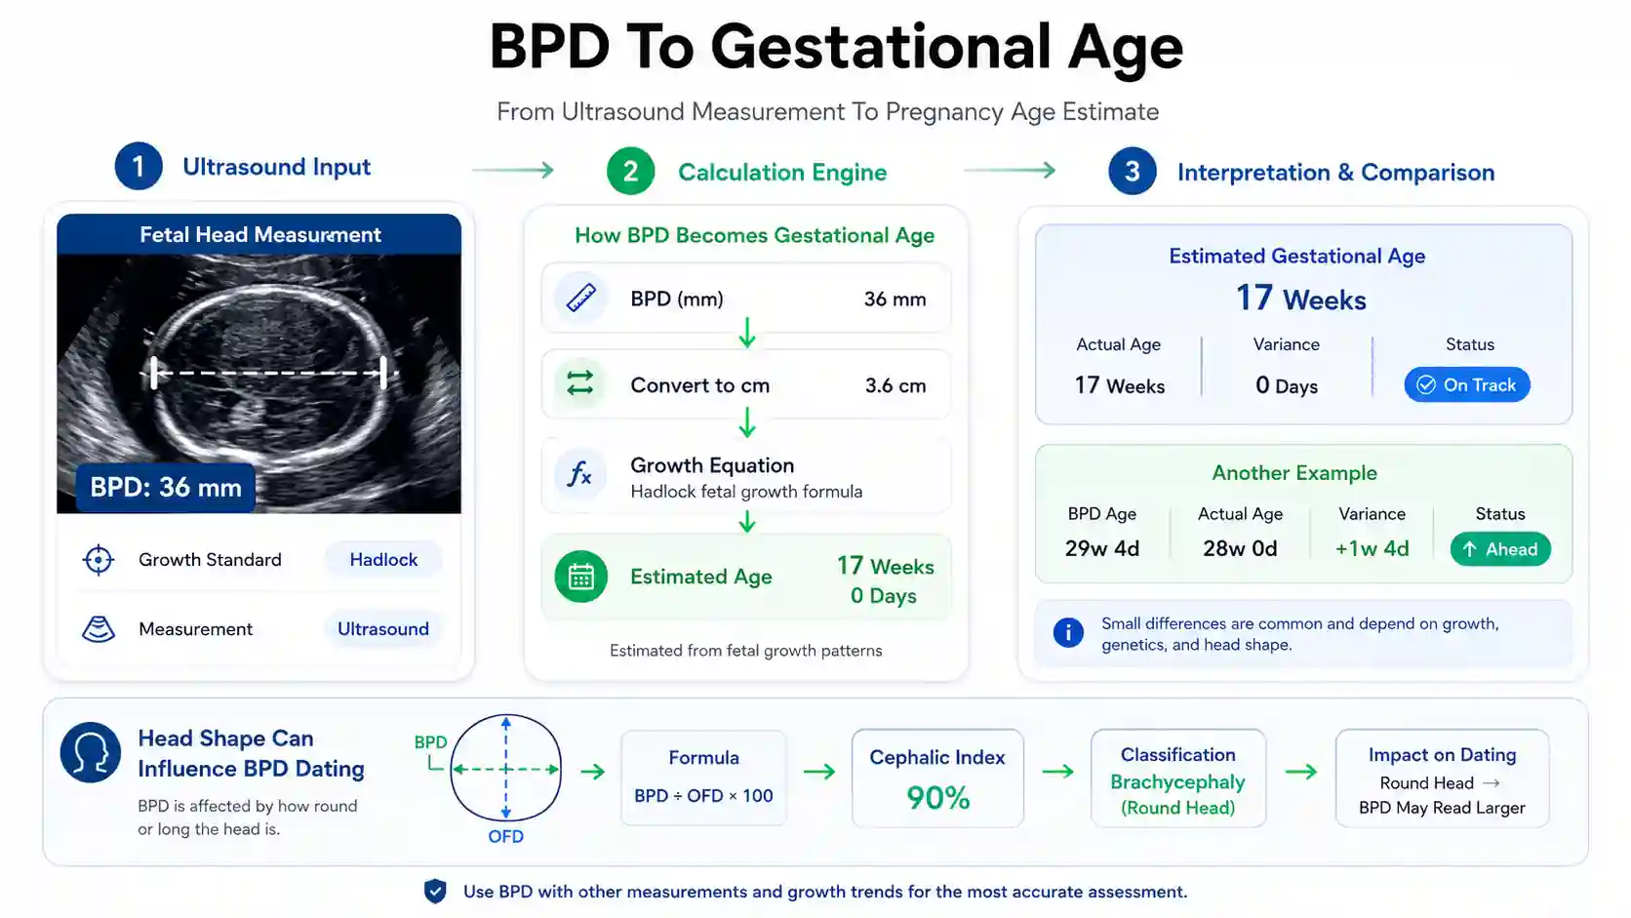Click the fetal head ultrasound image
1631x918 pixels.
click(259, 383)
